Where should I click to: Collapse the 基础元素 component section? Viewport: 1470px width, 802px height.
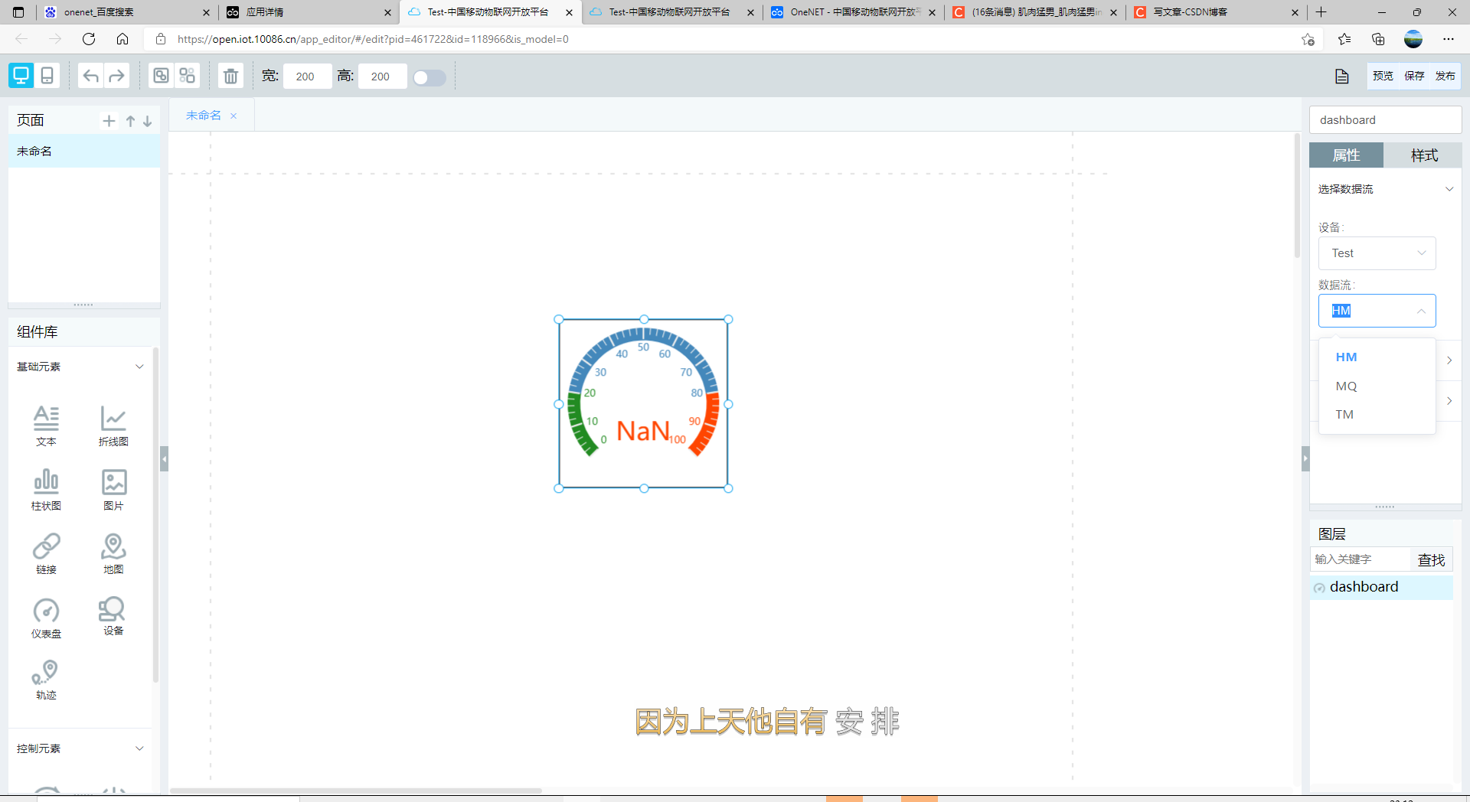coord(139,367)
